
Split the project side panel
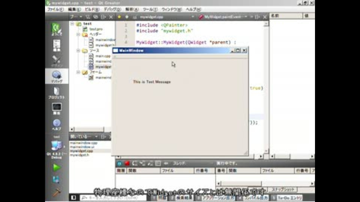point(103,17)
